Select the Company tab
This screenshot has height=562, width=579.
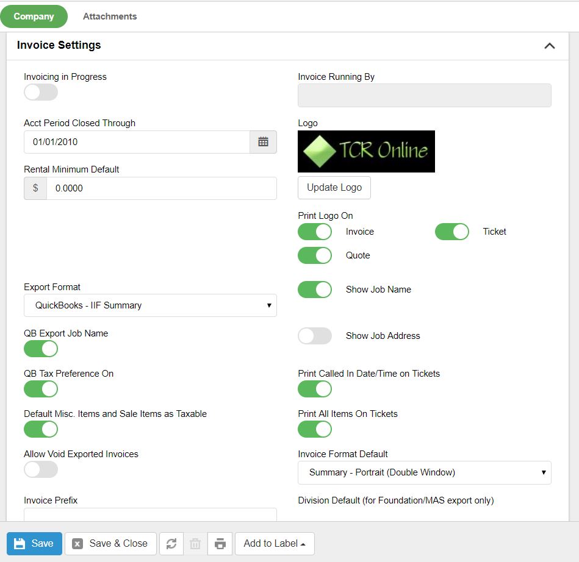34,16
